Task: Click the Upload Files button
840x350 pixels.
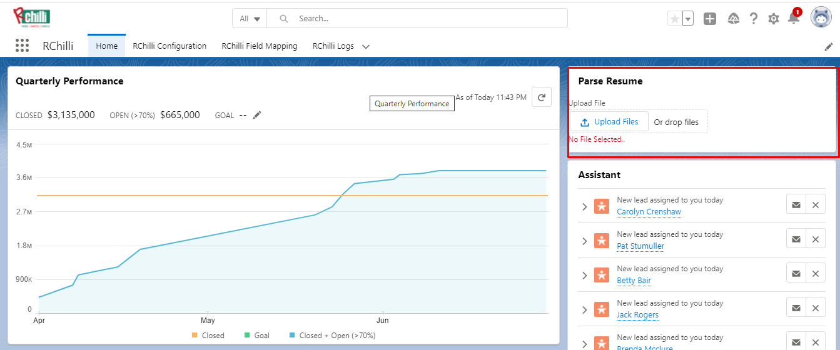Action: point(609,122)
